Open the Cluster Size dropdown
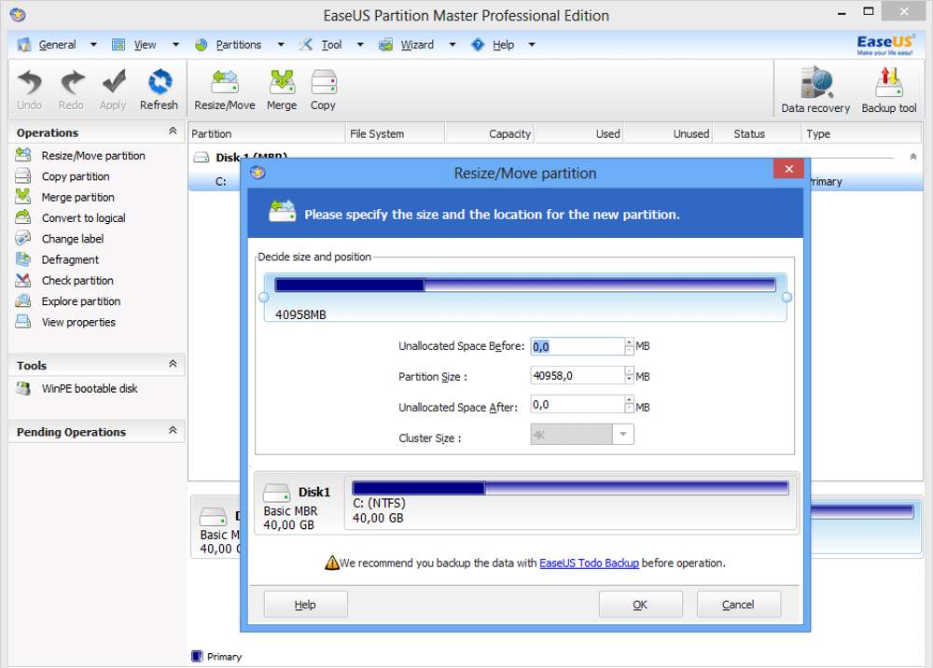The height and width of the screenshot is (668, 933). pos(623,435)
